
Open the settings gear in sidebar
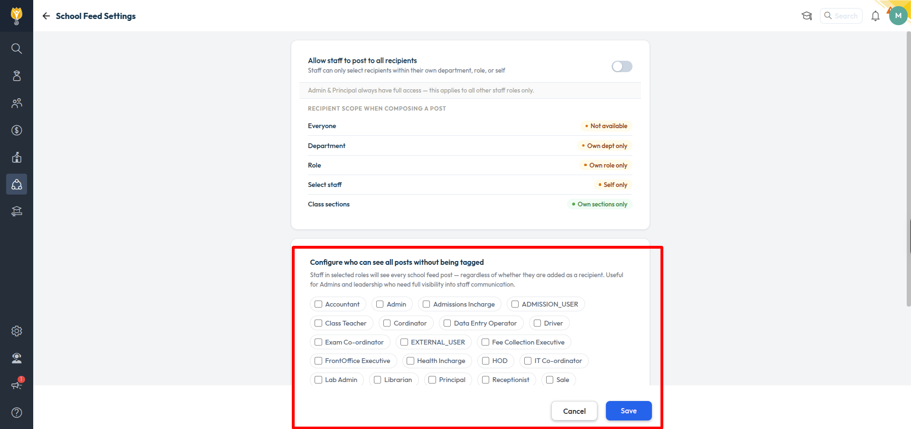pyautogui.click(x=17, y=331)
